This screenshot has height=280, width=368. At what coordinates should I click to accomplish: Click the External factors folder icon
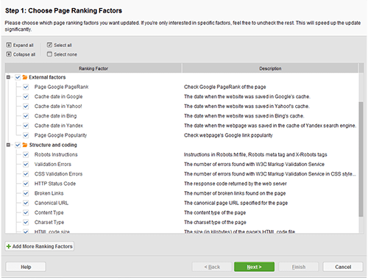point(25,77)
